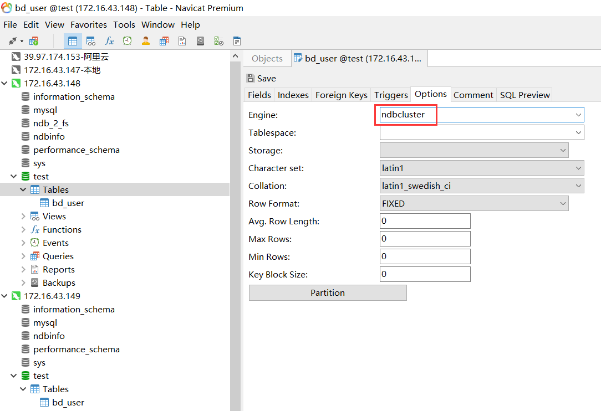This screenshot has height=411, width=601.
Task: Switch to the Indexes tab
Action: point(293,95)
